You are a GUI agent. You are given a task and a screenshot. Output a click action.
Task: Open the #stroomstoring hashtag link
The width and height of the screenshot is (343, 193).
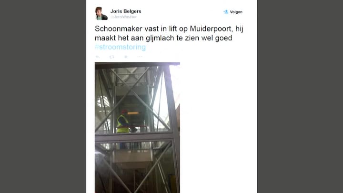coord(121,47)
